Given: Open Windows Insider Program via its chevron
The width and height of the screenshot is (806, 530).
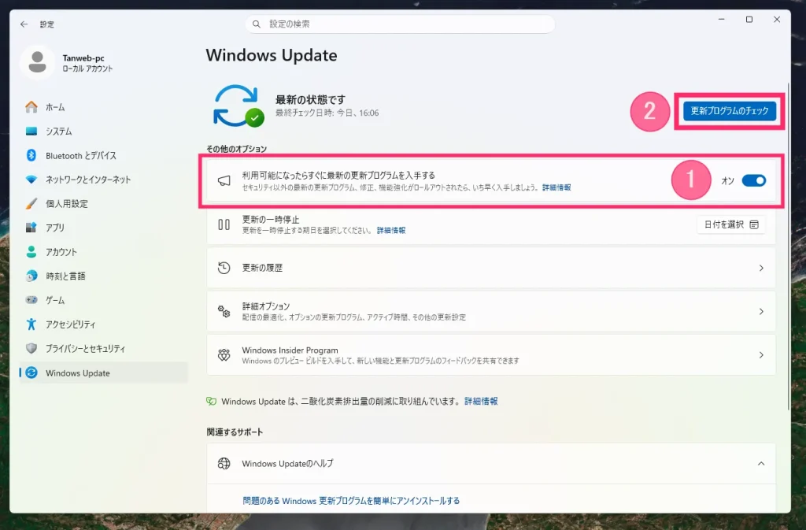Looking at the screenshot, I should [x=761, y=354].
